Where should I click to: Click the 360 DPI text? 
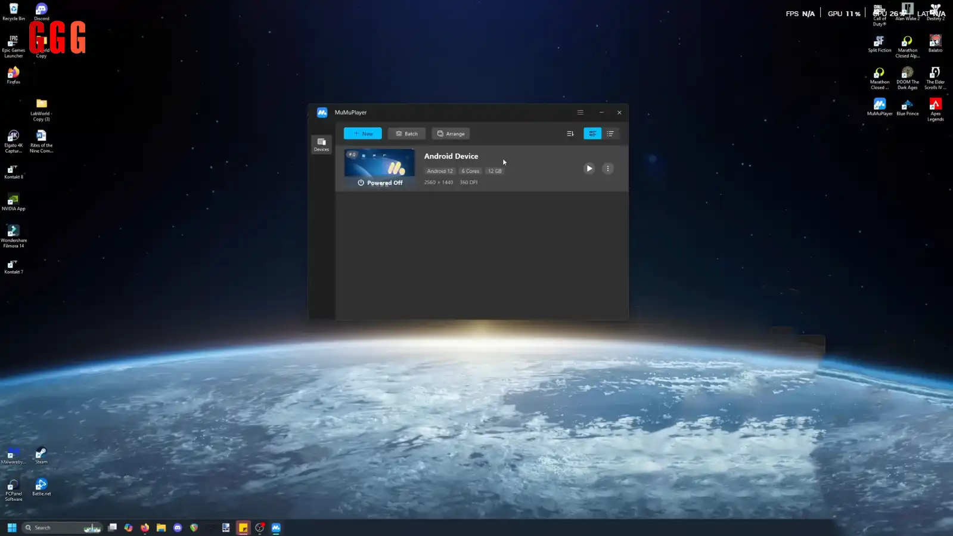468,182
